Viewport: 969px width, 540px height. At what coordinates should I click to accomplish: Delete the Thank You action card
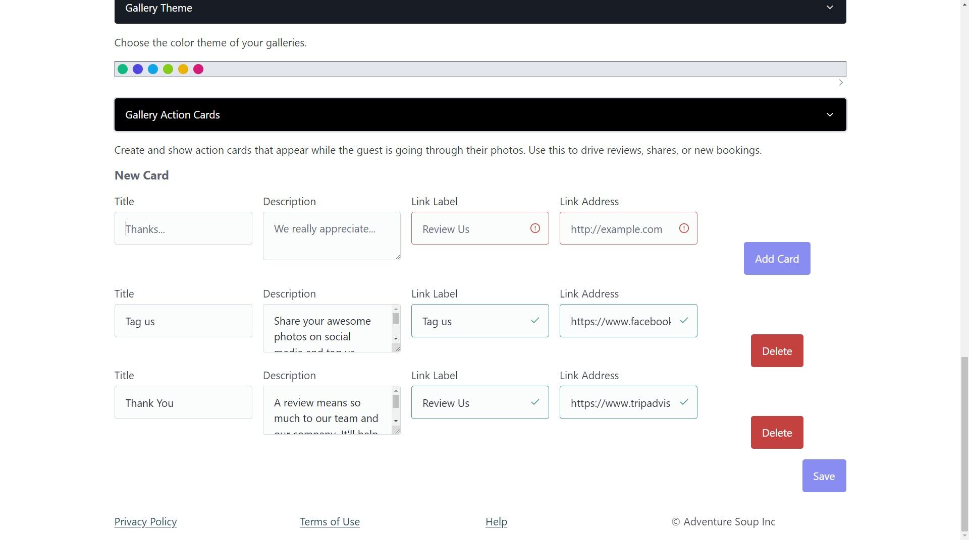[x=777, y=433]
